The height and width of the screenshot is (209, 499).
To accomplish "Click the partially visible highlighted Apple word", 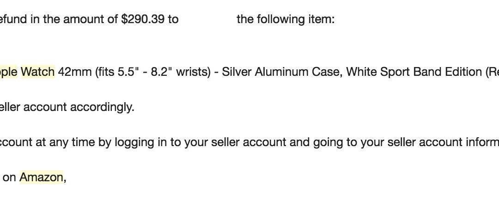I will pyautogui.click(x=8, y=72).
